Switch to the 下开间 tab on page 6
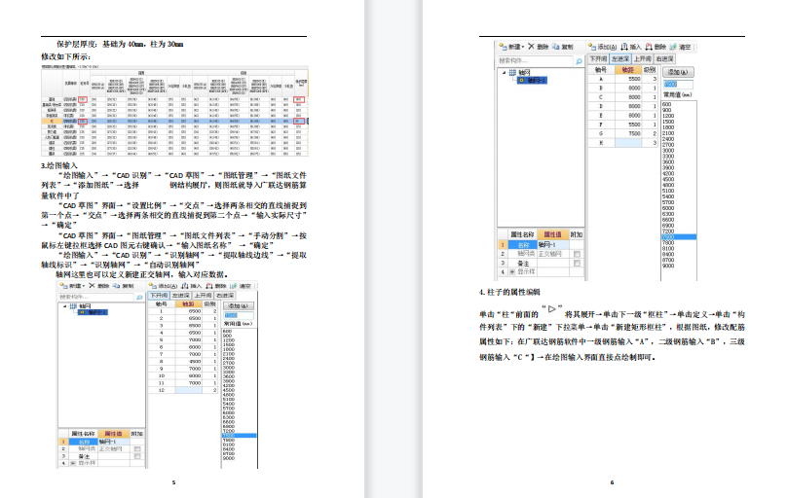 598,59
